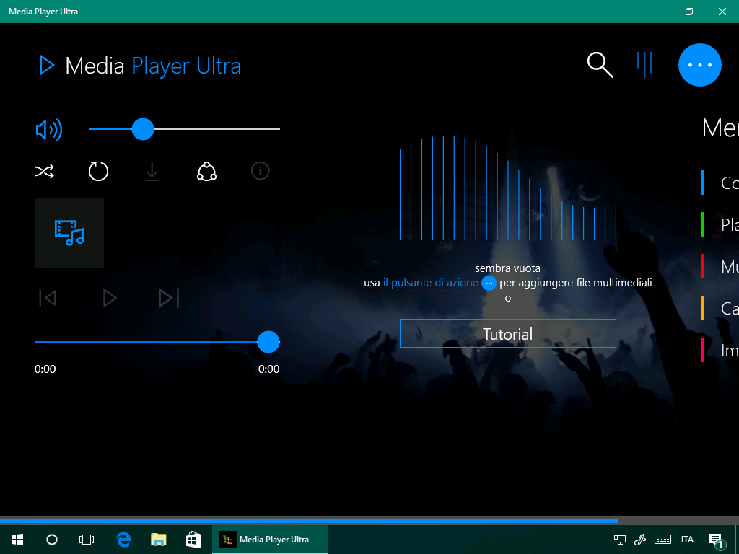This screenshot has width=739, height=554.
Task: Click the "per aggiungere file multimediali" text
Action: [576, 283]
